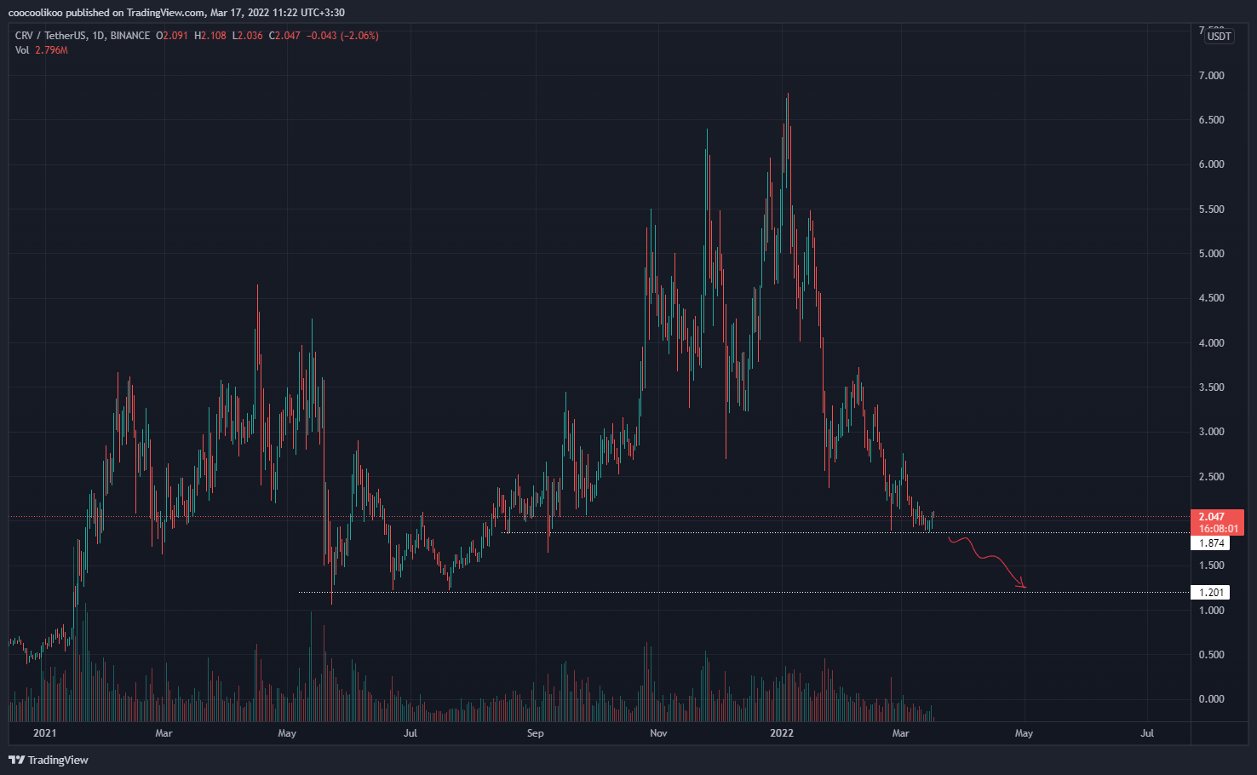
Task: Click the Jul 2022 time axis label
Action: pyautogui.click(x=1147, y=733)
